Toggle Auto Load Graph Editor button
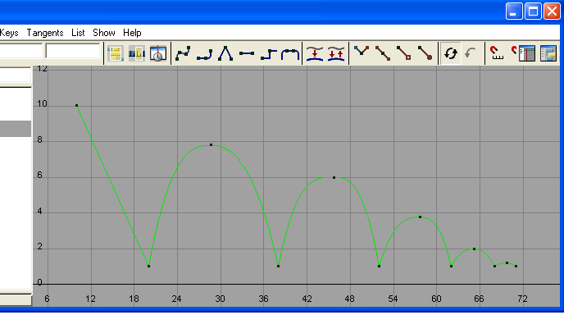564x315 pixels. coord(450,53)
